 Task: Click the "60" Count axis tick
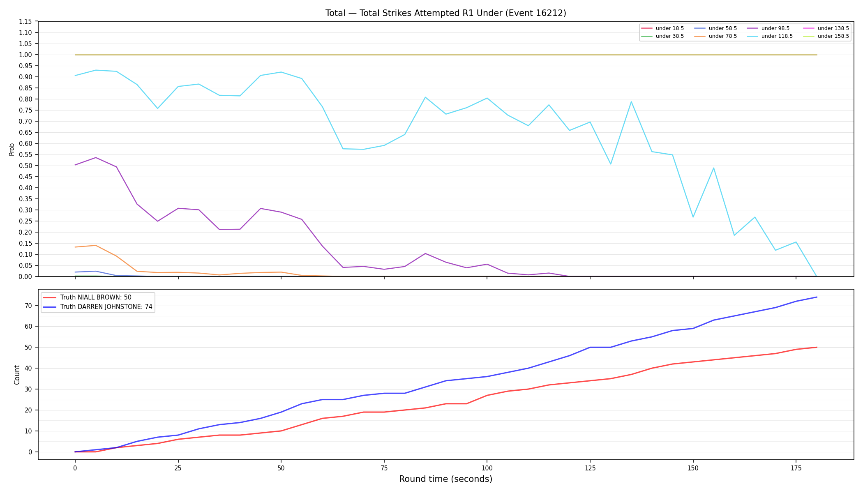(29, 327)
